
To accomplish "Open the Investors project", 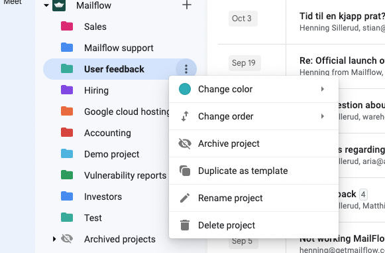I will [x=103, y=197].
